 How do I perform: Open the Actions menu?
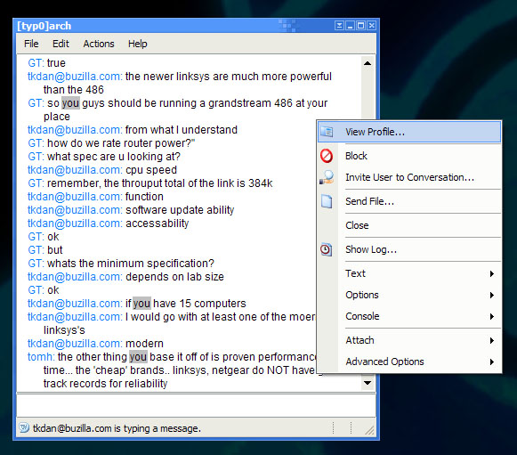[x=99, y=44]
